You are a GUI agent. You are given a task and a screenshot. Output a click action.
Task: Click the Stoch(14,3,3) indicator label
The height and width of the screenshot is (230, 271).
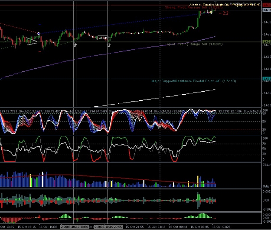[163, 111]
